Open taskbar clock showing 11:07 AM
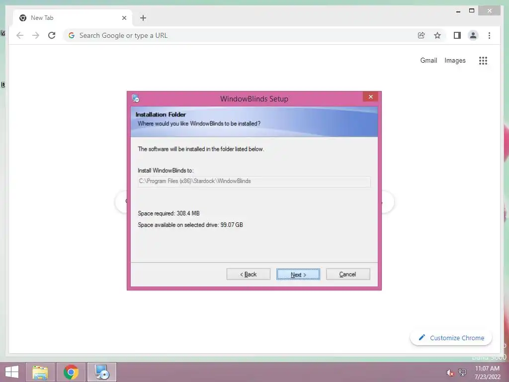Screen dimensions: 509x382 [x=487, y=373]
